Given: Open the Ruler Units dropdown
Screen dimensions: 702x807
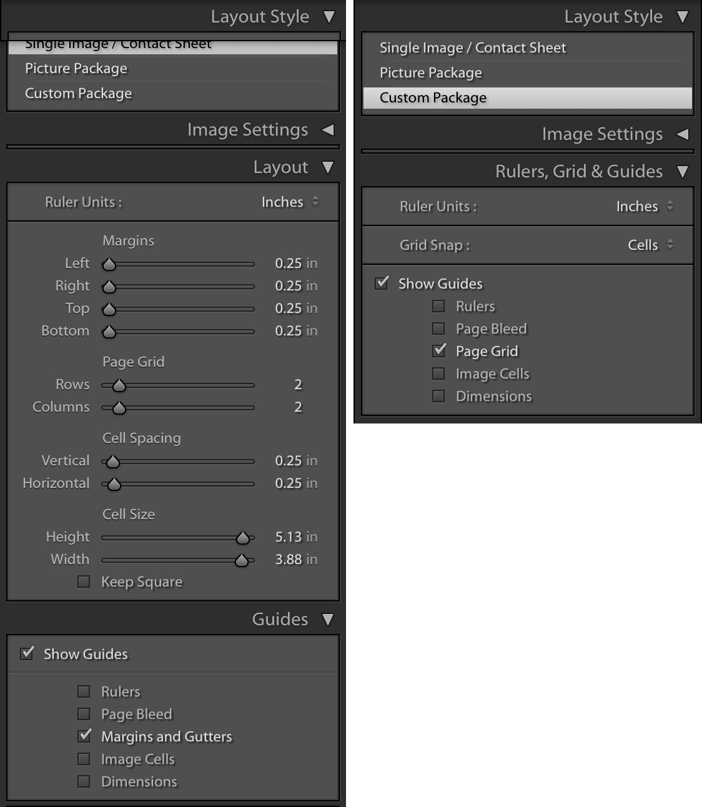Looking at the screenshot, I should click(x=289, y=202).
